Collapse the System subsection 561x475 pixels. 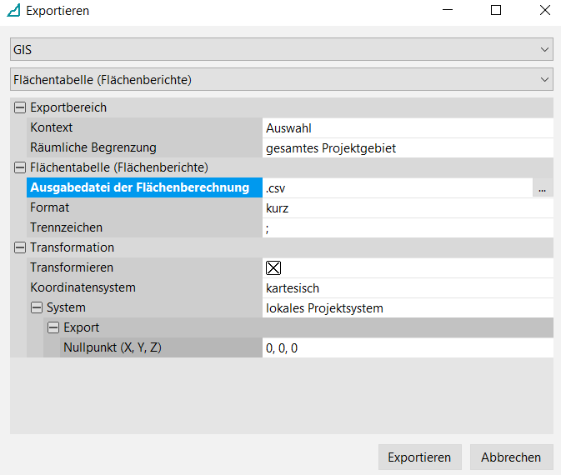tap(37, 307)
